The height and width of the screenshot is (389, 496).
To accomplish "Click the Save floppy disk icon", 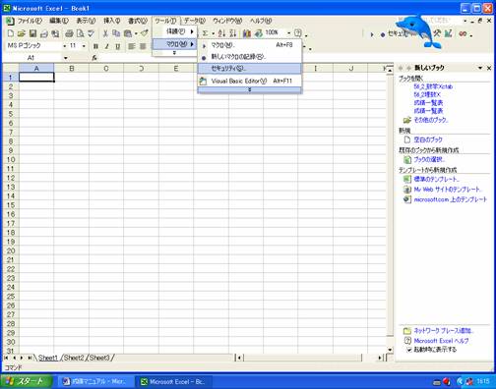I will [x=32, y=33].
